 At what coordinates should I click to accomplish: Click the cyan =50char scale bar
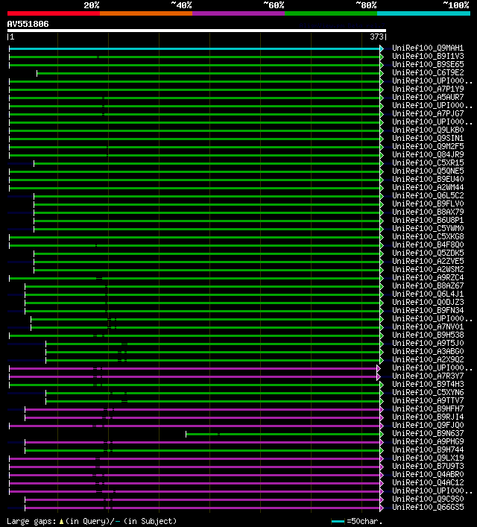(338, 521)
